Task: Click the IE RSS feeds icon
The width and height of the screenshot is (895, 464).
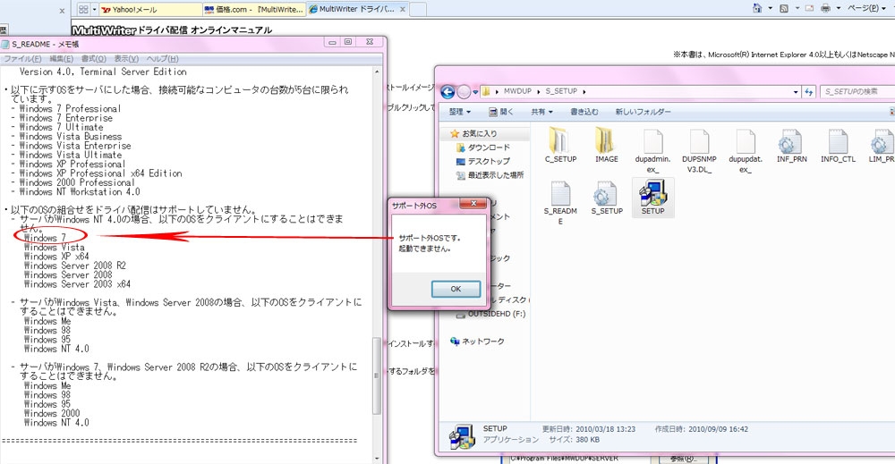Action: (x=783, y=8)
